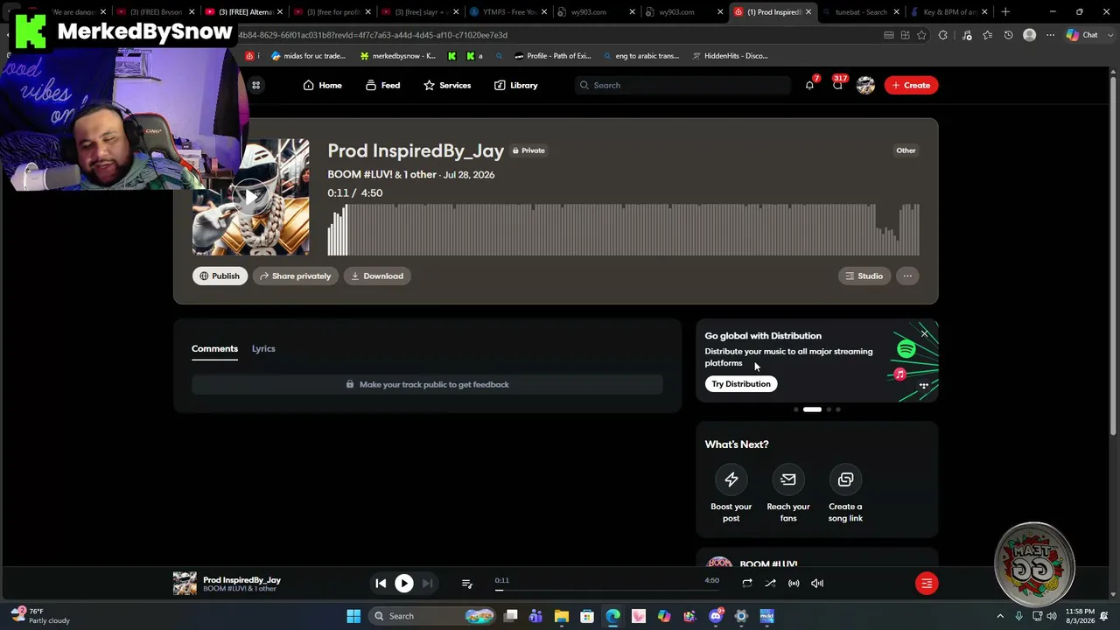Toggle shuffle in the player
Screen dimensions: 1120x630
tap(771, 584)
